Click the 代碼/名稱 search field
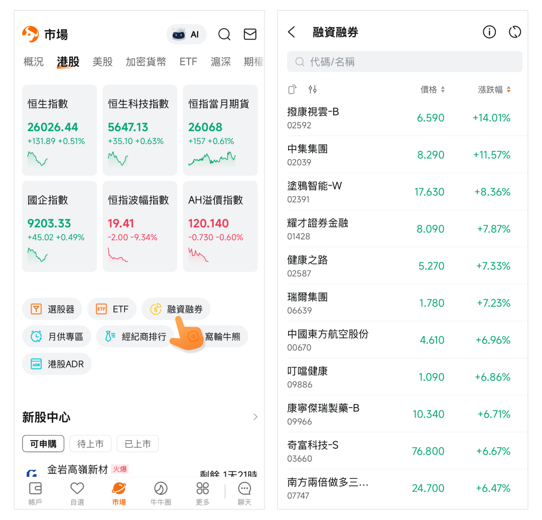The width and height of the screenshot is (542, 520). click(x=404, y=62)
